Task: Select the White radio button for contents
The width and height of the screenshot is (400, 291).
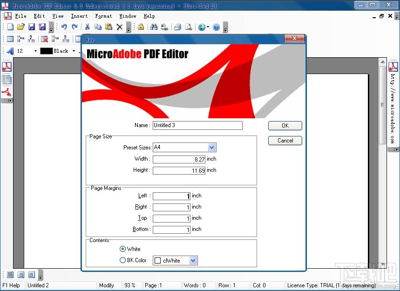Action: coord(122,249)
